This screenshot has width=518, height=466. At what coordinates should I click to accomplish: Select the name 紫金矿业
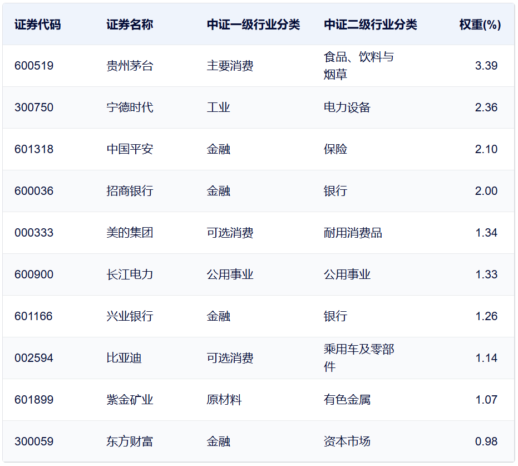point(130,400)
